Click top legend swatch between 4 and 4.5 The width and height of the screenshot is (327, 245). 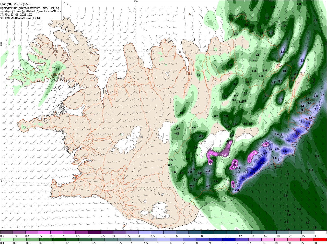click(x=145, y=232)
